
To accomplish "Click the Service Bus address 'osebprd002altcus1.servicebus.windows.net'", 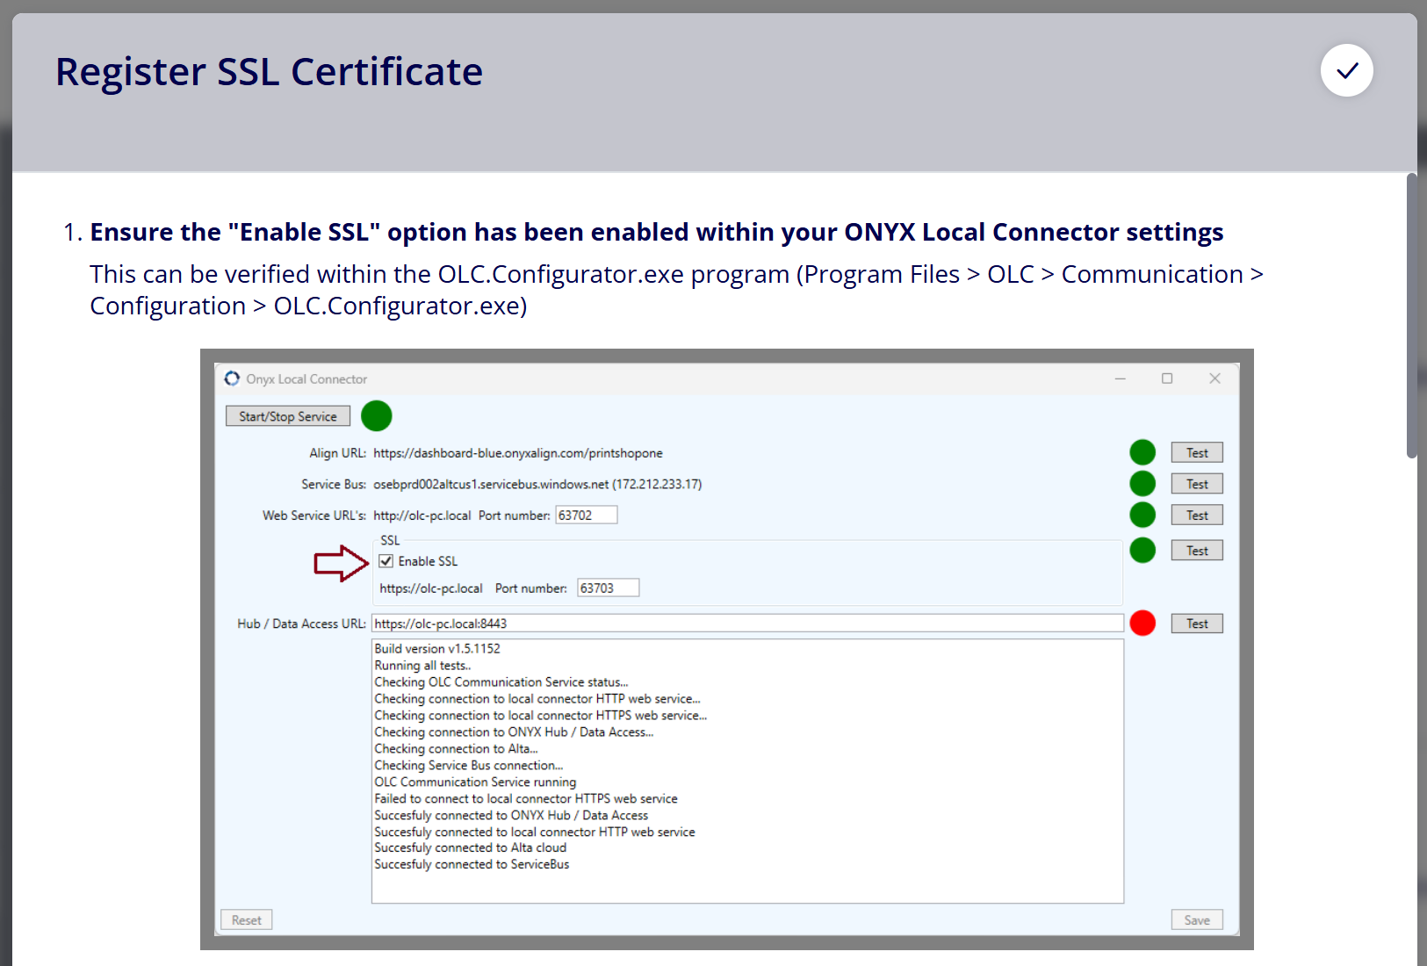I will 491,484.
